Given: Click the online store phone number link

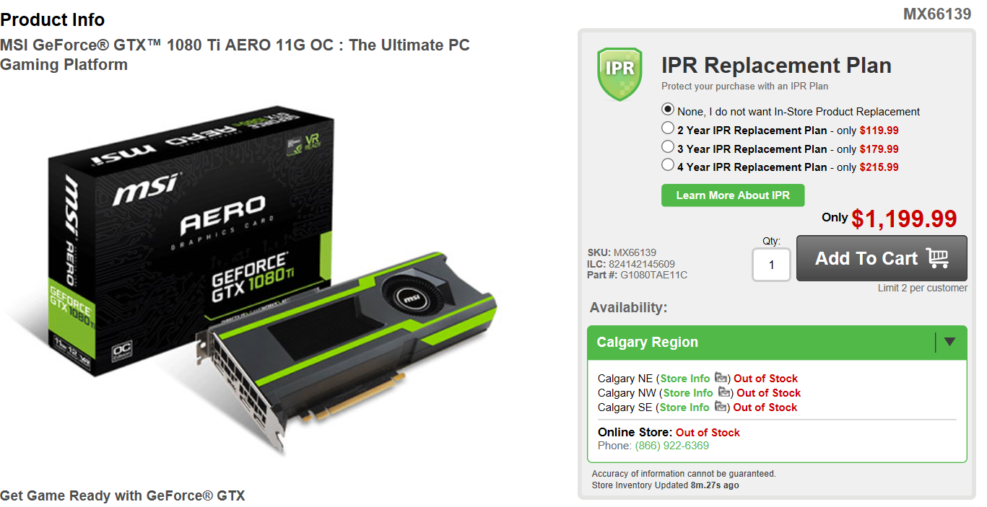Looking at the screenshot, I should tap(672, 446).
